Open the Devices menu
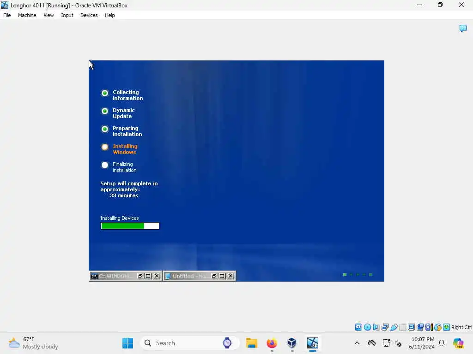Viewport: 473px width, 354px height. (x=89, y=15)
